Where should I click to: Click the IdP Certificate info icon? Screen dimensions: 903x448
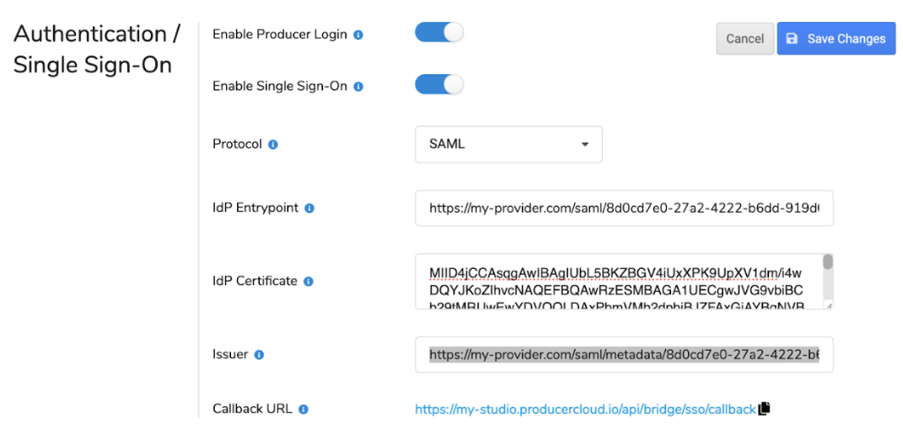coord(308,282)
